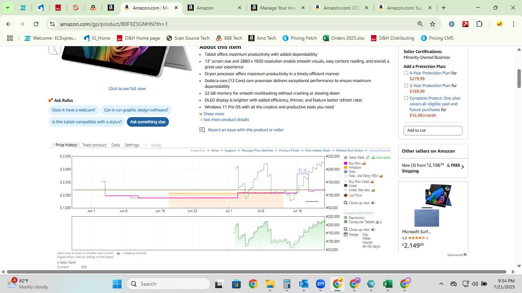
Task: Open the Keepa Settings tab
Action: 132,145
